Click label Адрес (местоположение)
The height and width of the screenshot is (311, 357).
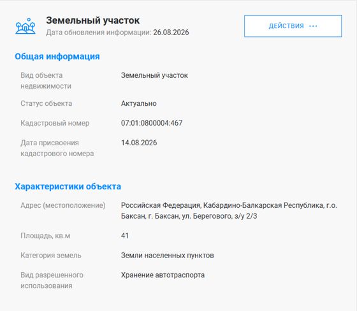pyautogui.click(x=63, y=205)
